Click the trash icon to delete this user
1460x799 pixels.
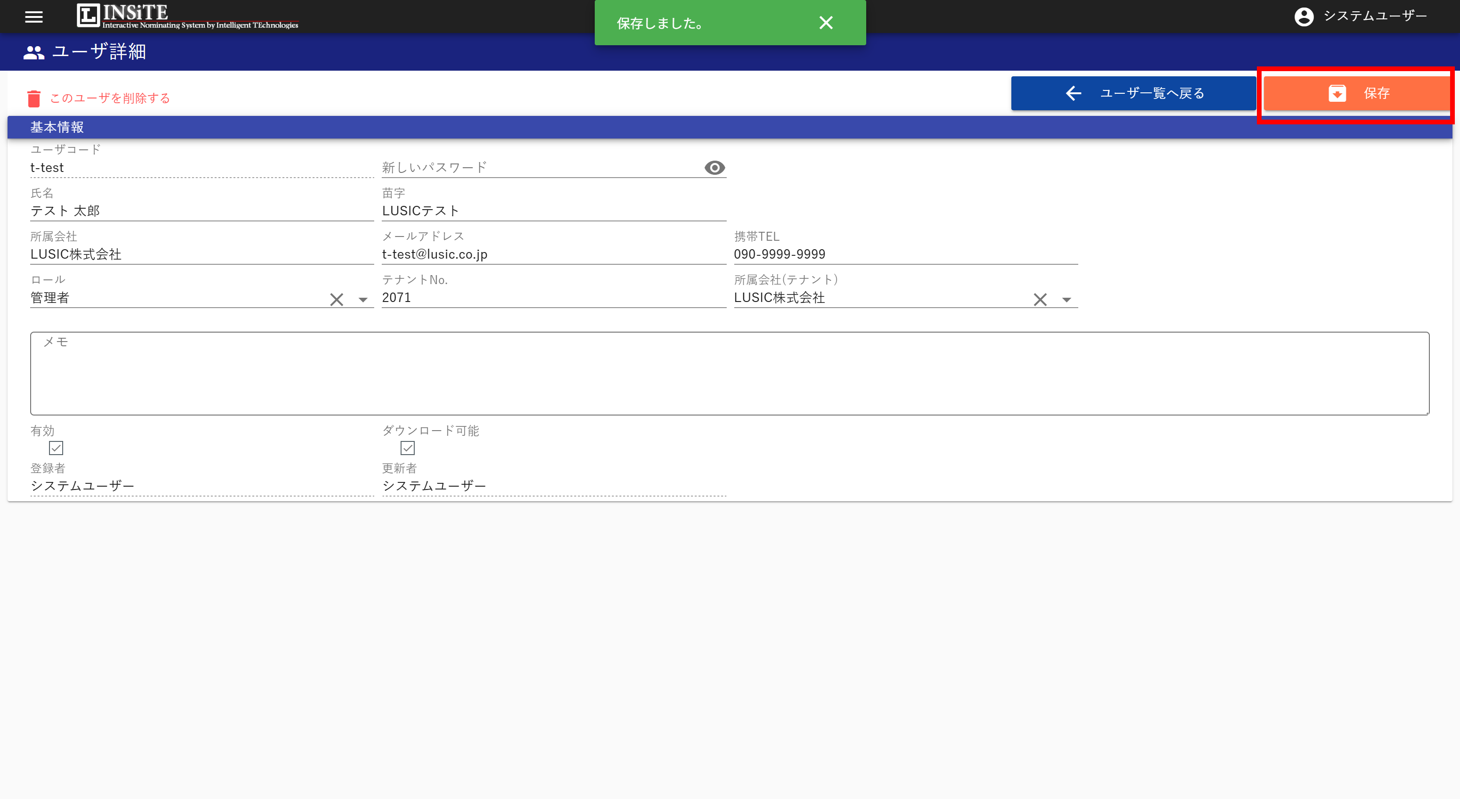[34, 98]
